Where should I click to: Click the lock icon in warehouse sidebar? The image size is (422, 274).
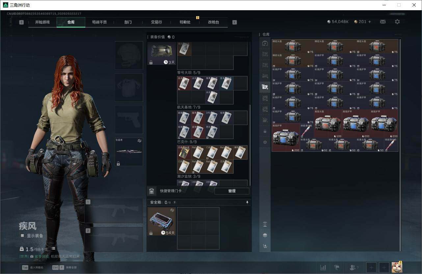click(x=265, y=131)
